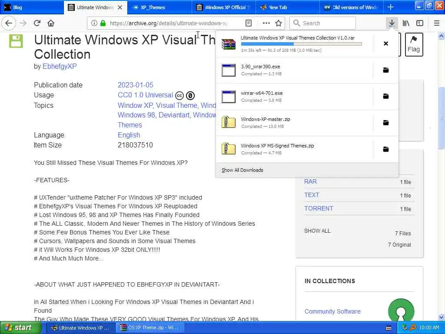
Task: Switch to Ultimate Windows XP taskbar button
Action: pos(80,327)
